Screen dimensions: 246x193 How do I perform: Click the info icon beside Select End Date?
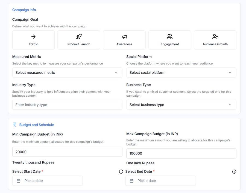234,172
